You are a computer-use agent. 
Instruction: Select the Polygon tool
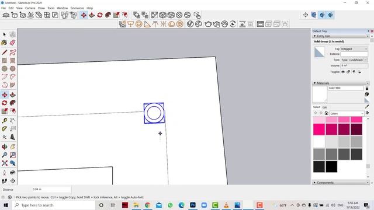13,69
